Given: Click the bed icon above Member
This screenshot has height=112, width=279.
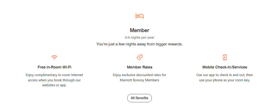Looking at the screenshot, I should click(x=139, y=16).
